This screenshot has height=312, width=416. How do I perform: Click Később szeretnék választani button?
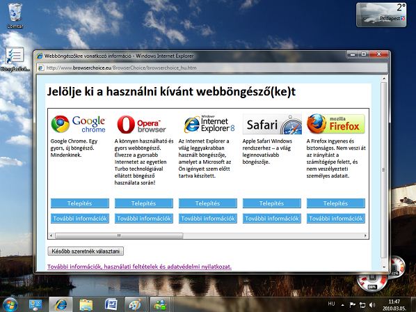[x=86, y=251]
